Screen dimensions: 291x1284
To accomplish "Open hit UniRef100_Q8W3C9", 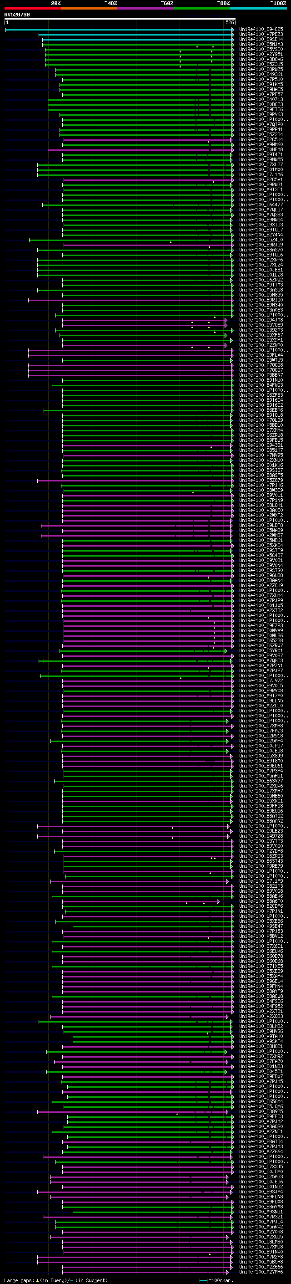I will coord(261,491).
